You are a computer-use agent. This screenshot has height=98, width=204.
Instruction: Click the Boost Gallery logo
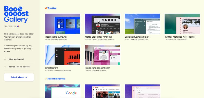click(x=16, y=14)
